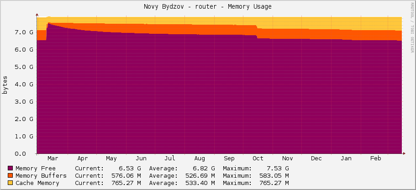The height and width of the screenshot is (190, 416).
Task: Click the 'Jun' label on the time axis
Action: tap(141, 158)
